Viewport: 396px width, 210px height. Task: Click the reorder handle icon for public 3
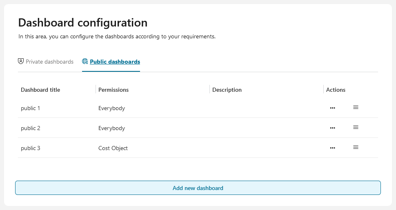tap(356, 147)
